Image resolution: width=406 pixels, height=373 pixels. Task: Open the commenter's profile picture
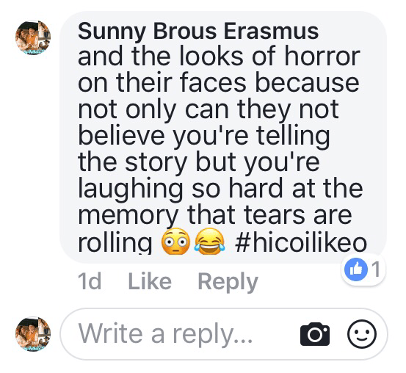click(x=33, y=37)
